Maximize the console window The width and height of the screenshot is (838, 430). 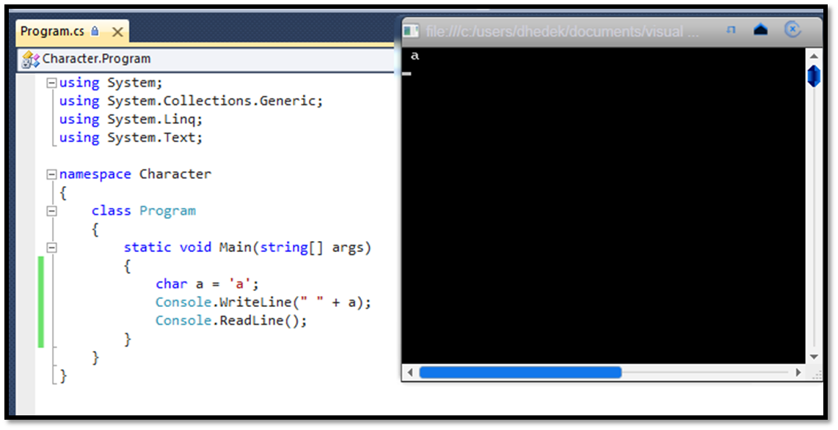(x=760, y=30)
